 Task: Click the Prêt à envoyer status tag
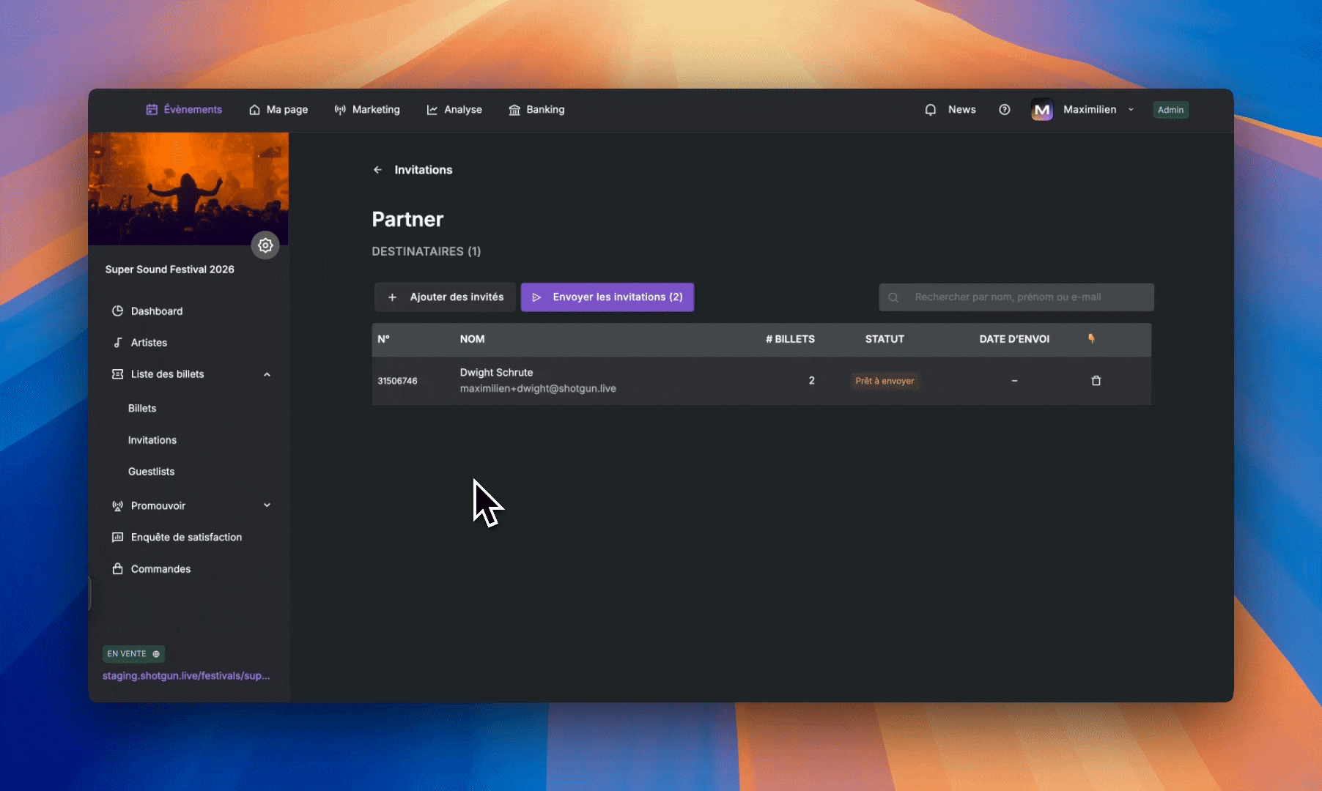click(885, 381)
